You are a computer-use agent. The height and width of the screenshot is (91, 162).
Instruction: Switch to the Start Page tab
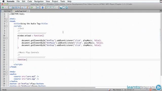(6, 11)
